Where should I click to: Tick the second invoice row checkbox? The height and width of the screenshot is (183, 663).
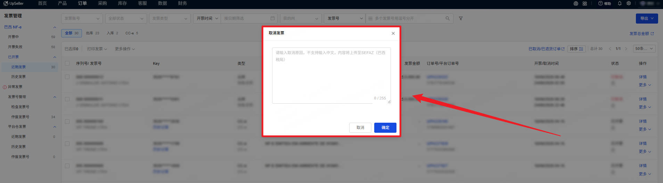[67, 99]
